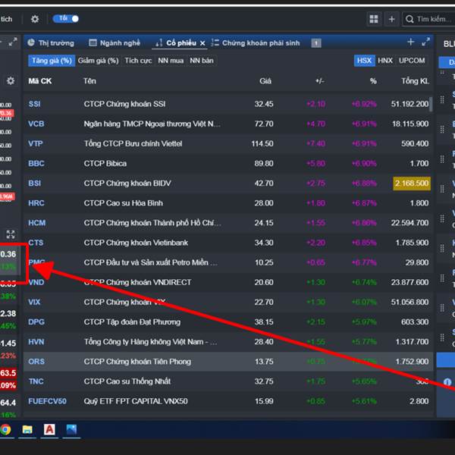The height and width of the screenshot is (455, 455).
Task: Click the stock list scrollbar
Action: coord(431,104)
